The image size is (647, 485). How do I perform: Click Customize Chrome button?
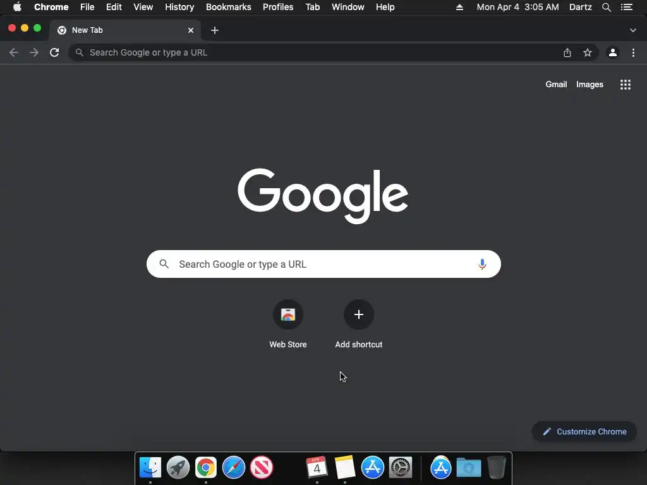pos(584,431)
